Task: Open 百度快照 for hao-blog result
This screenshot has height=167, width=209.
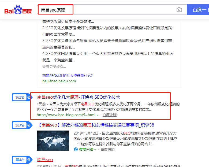Action: [x=110, y=115]
